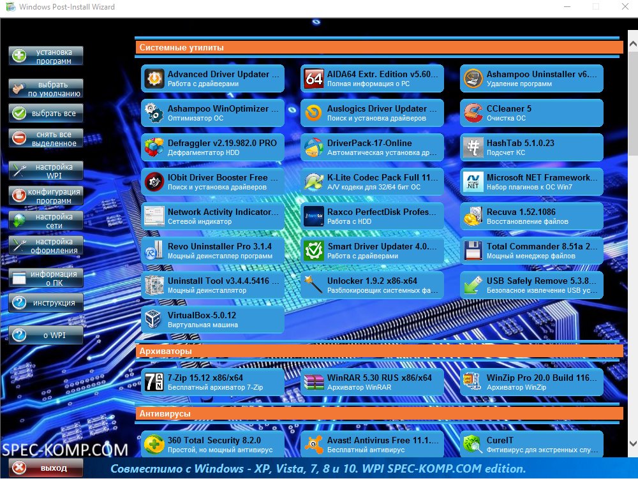Select 'Recuva 1.52.1086' title text
Screen dimensions: 638x479
[x=521, y=212]
